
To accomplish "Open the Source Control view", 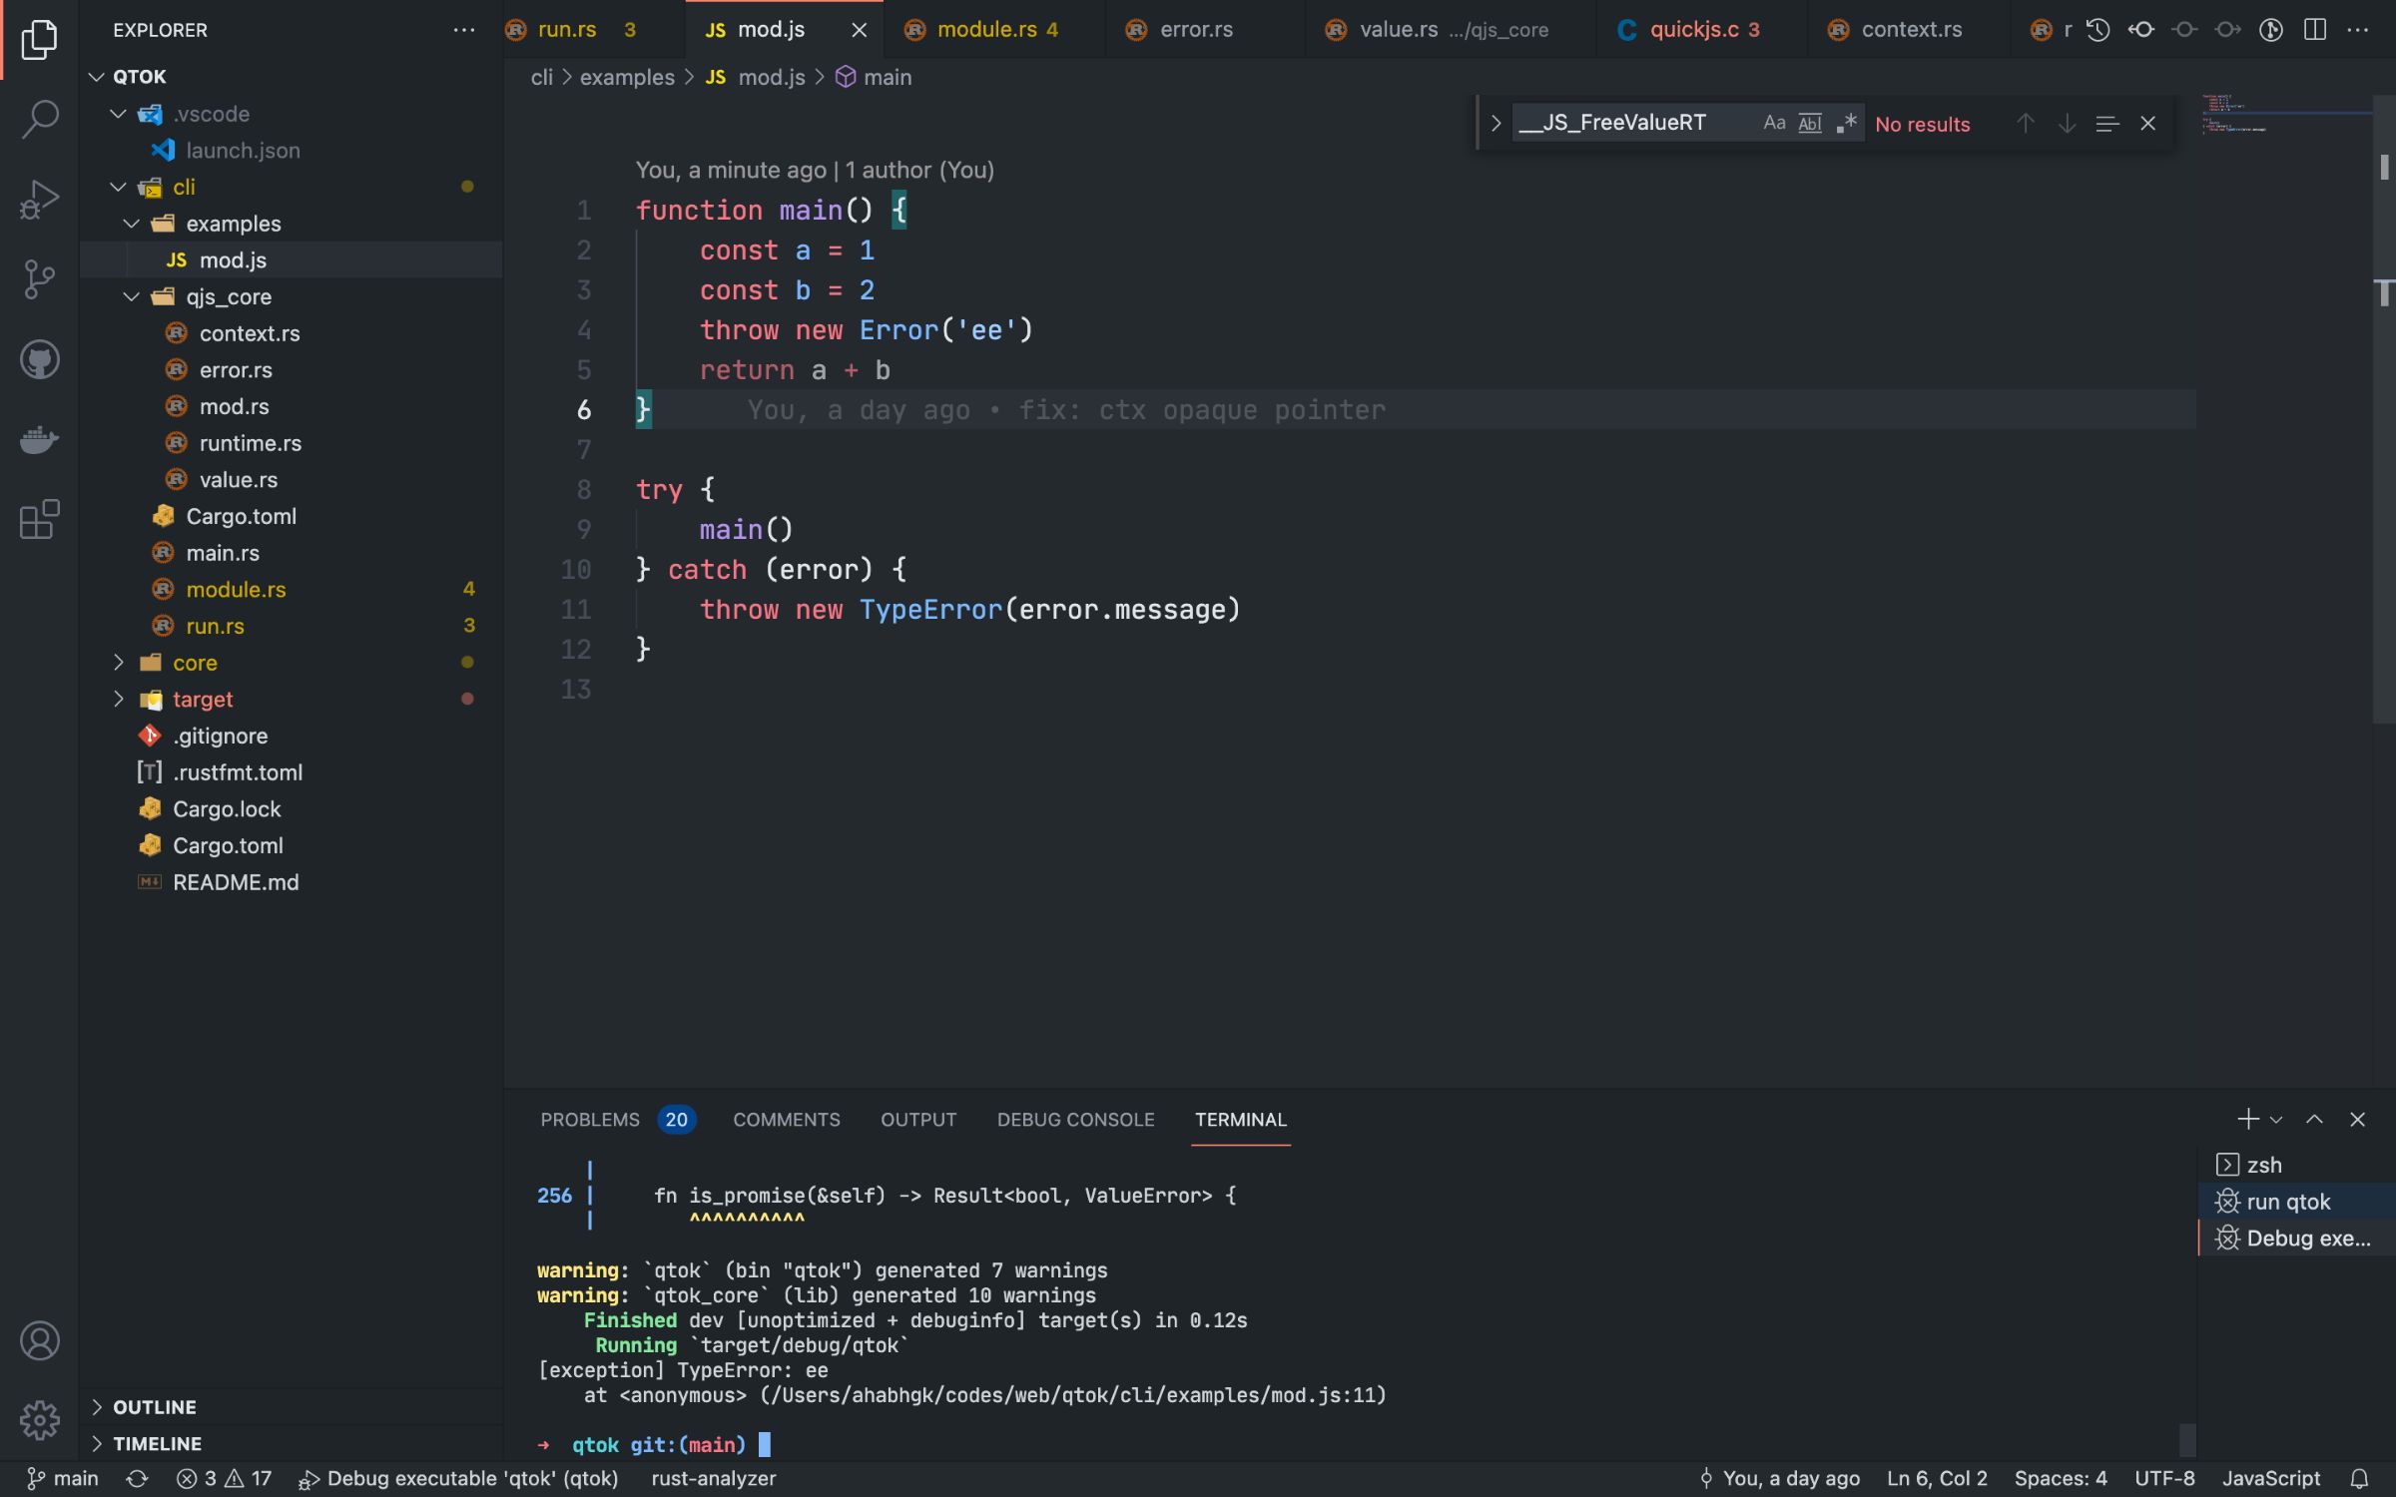I will [x=40, y=278].
